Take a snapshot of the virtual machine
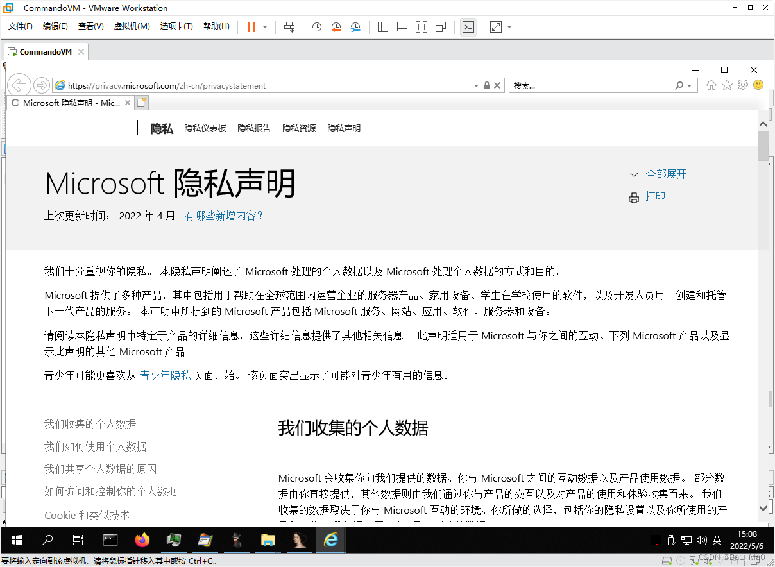775x567 pixels. (x=316, y=27)
